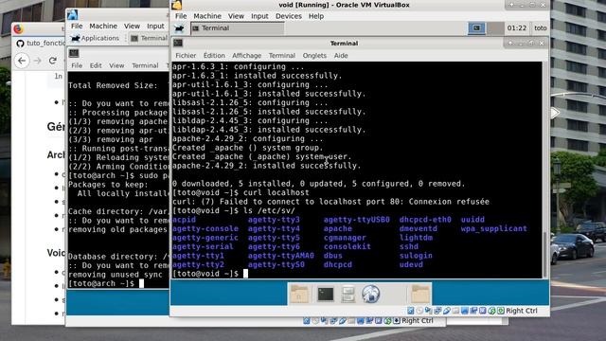The width and height of the screenshot is (606, 341).
Task: Open Terminal menu in void Terminal menubar
Action: coord(282,56)
